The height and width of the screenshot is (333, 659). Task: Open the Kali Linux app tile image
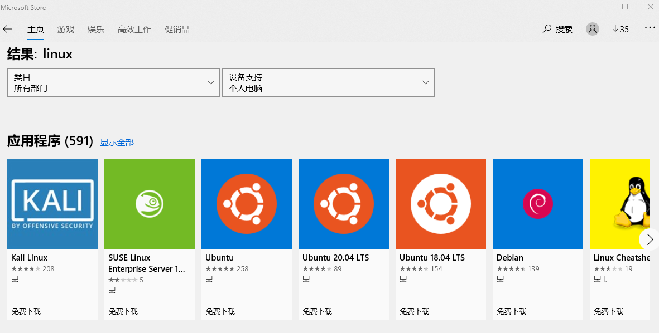click(52, 203)
